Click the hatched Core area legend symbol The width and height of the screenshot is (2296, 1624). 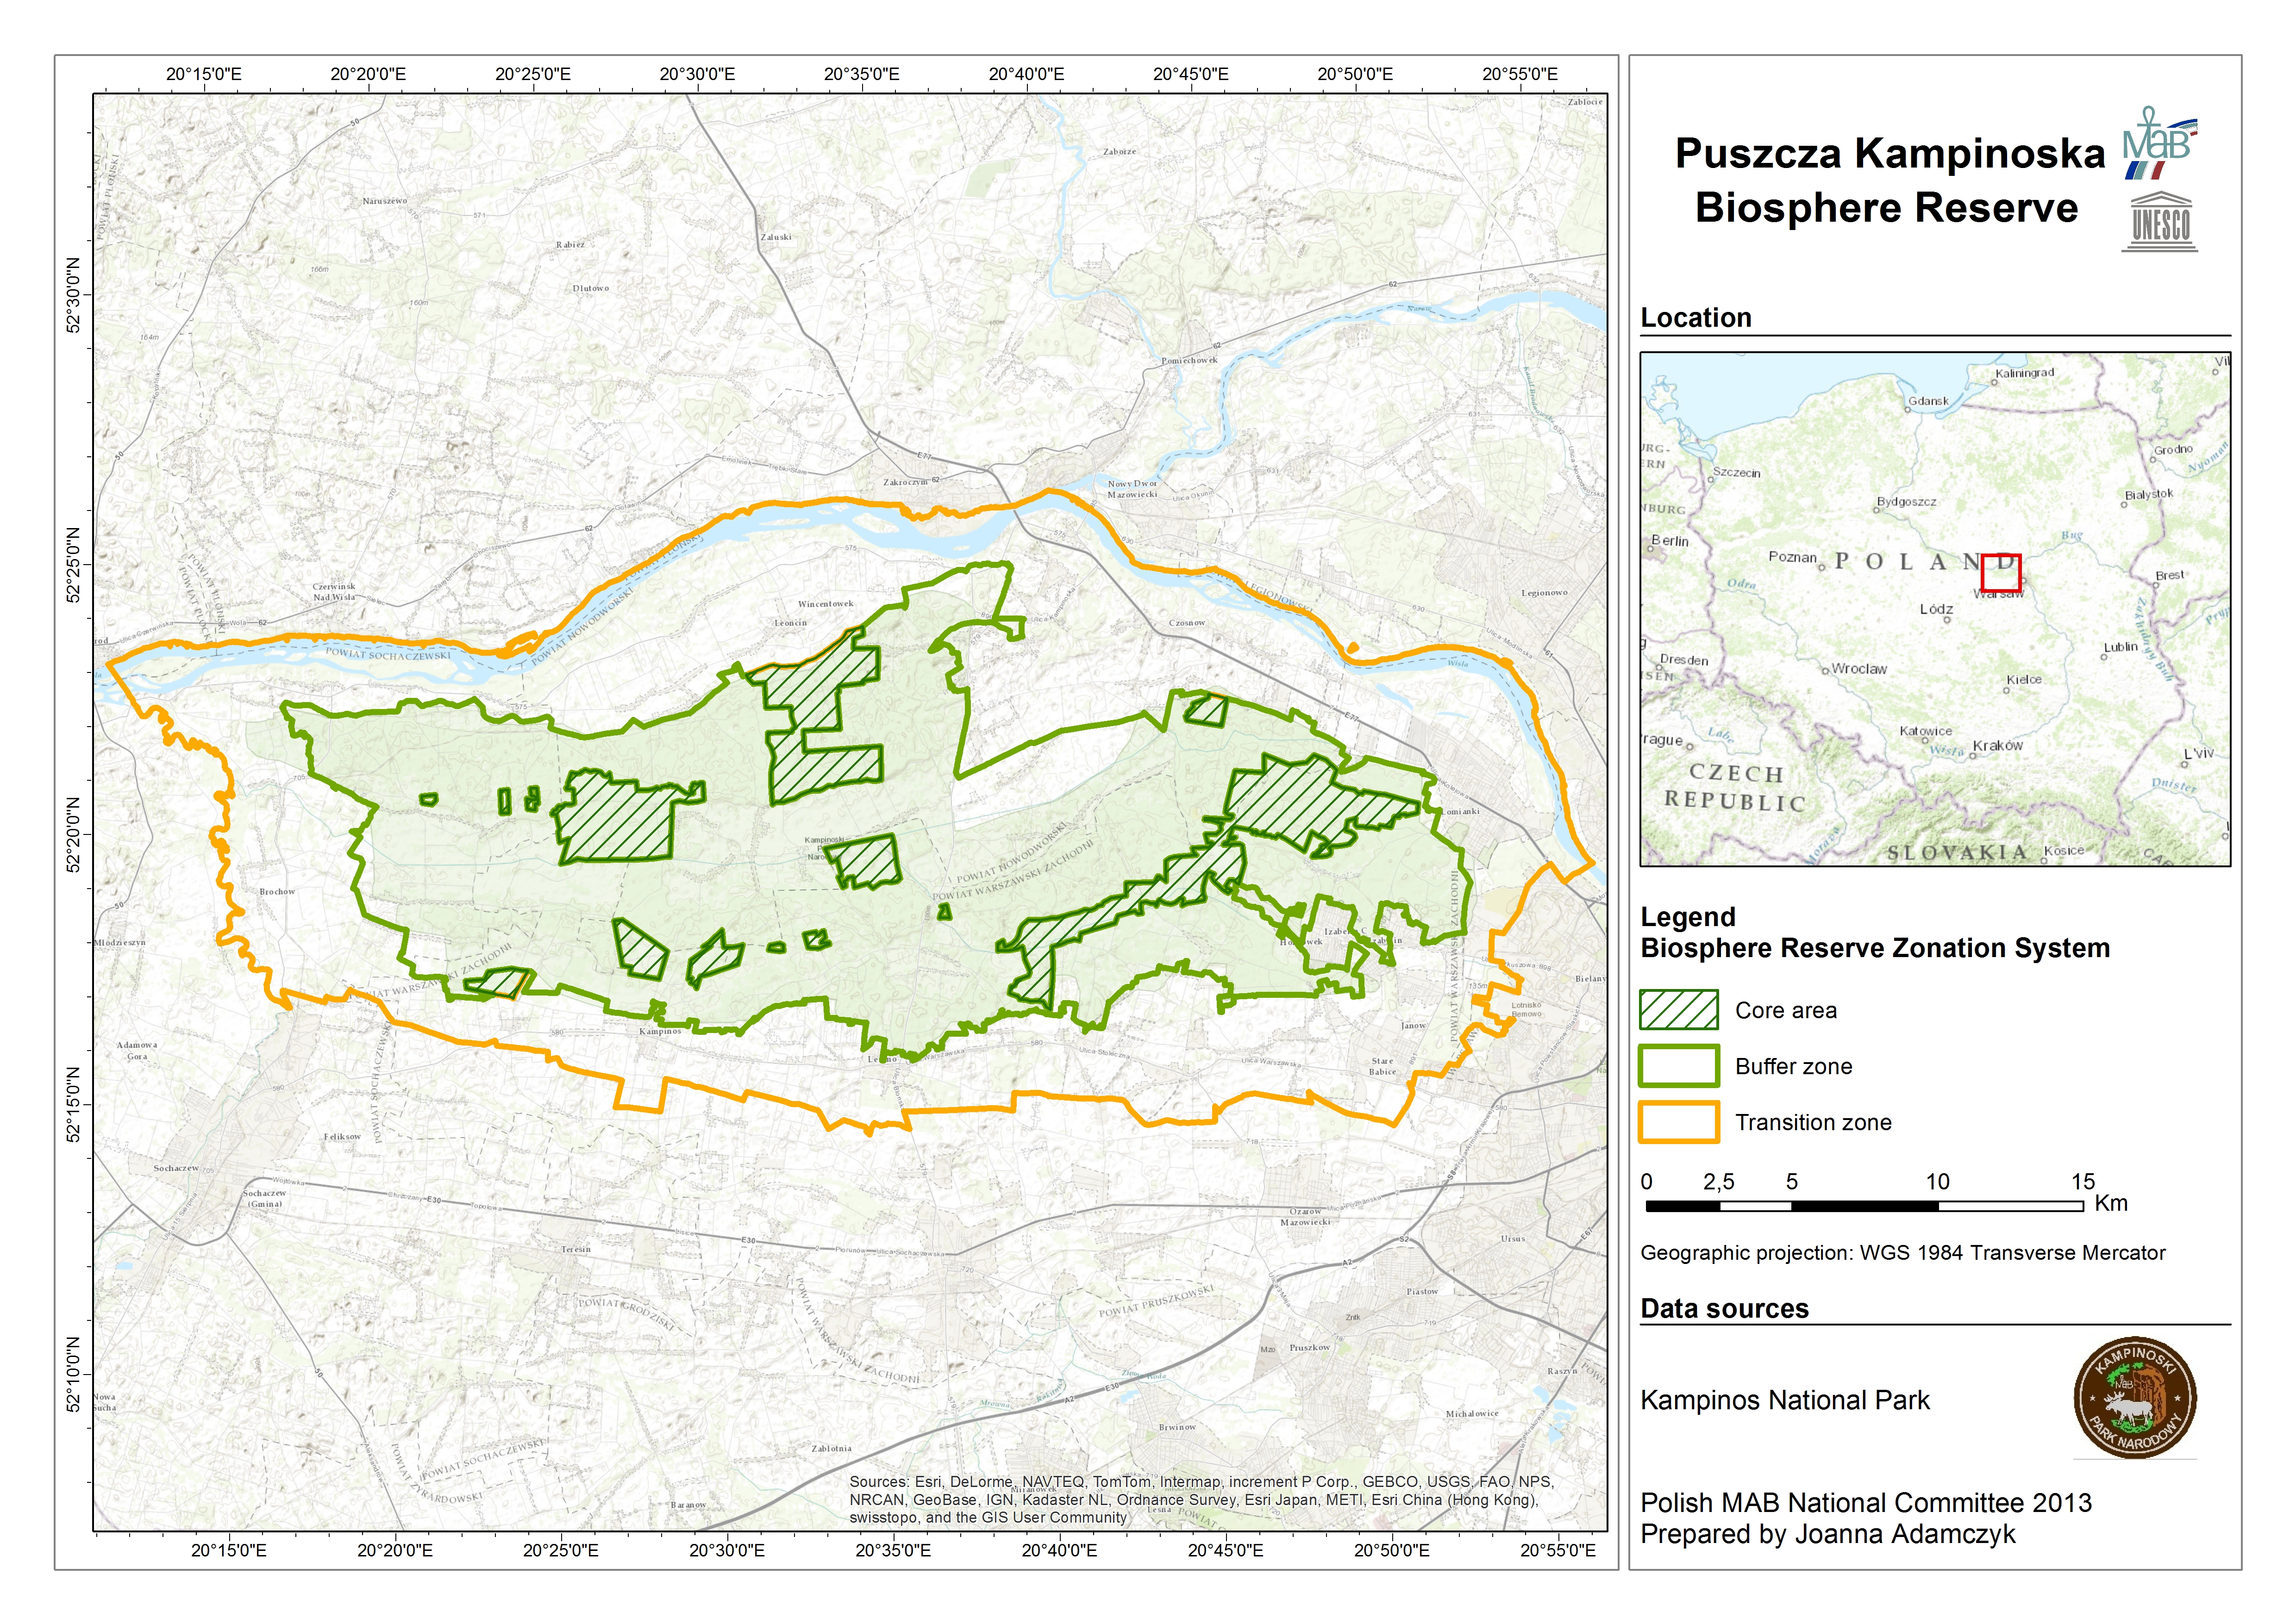tap(1678, 1010)
